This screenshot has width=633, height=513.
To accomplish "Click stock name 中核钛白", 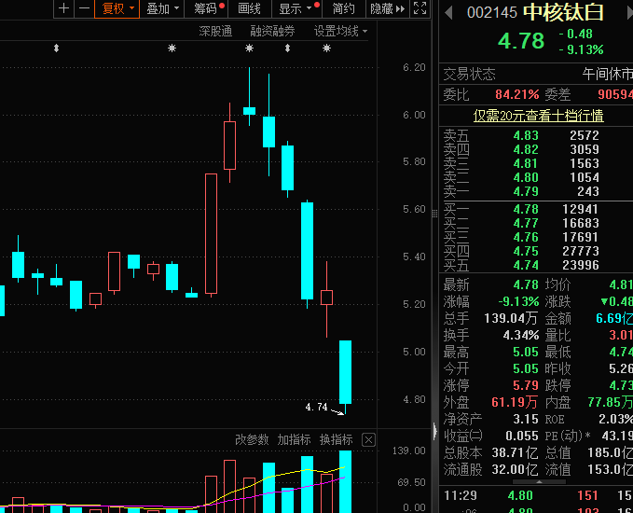I will tap(563, 12).
